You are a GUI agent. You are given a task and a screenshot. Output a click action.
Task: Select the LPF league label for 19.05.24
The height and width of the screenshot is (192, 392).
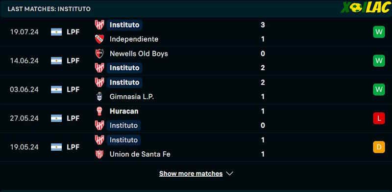click(73, 147)
